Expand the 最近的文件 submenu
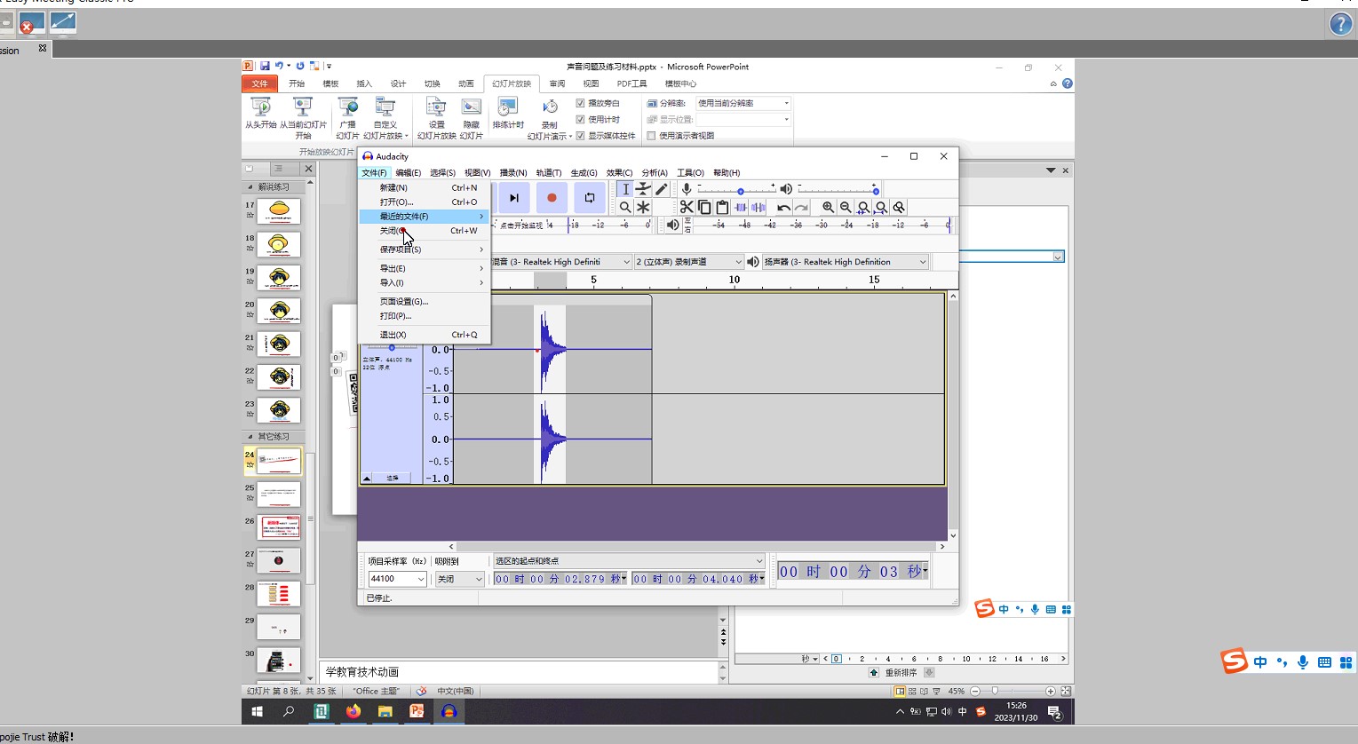The height and width of the screenshot is (744, 1358). point(425,217)
